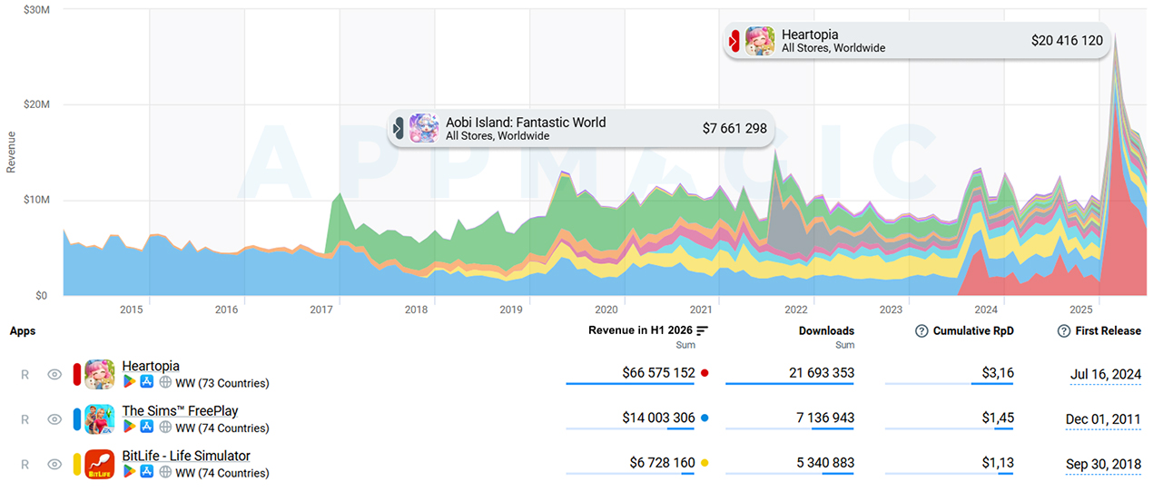Click BitLife cumulative RpD value $1,13

click(998, 463)
